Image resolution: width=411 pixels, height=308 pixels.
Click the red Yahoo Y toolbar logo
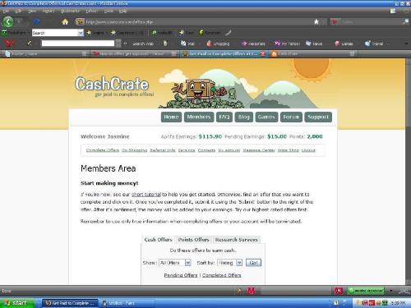(x=9, y=44)
